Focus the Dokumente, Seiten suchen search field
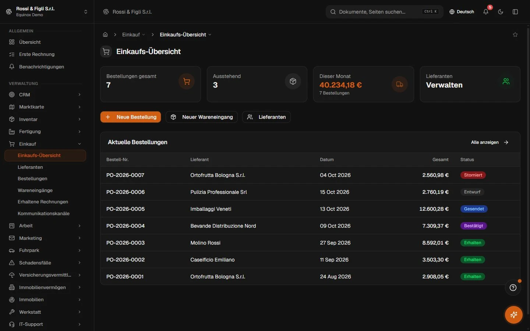 tap(384, 12)
